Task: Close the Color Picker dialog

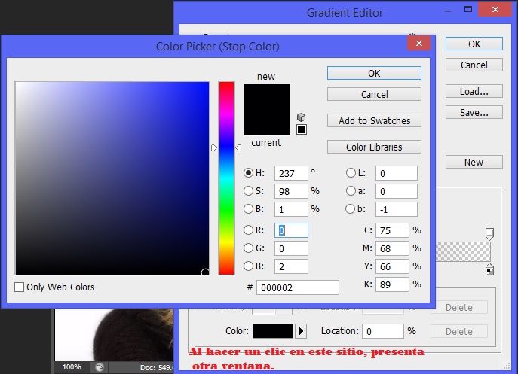Action: (x=417, y=45)
